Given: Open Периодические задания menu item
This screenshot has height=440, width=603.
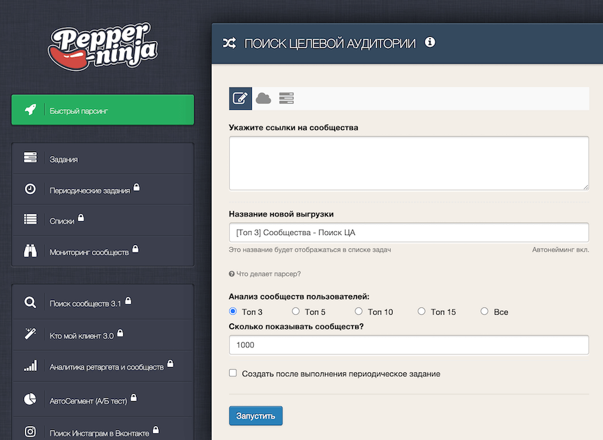Looking at the screenshot, I should tap(103, 190).
